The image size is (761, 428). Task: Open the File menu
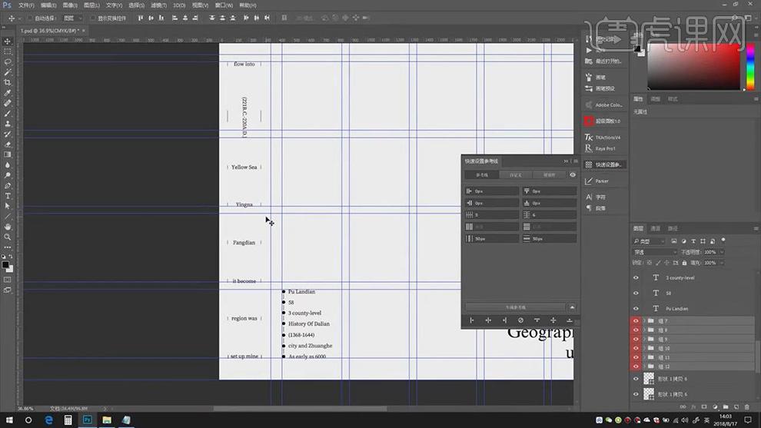pos(26,5)
